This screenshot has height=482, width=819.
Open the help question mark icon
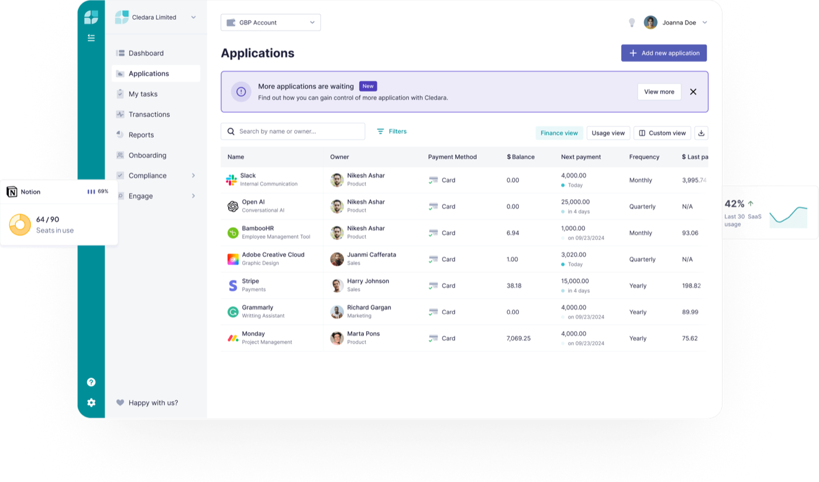[91, 382]
